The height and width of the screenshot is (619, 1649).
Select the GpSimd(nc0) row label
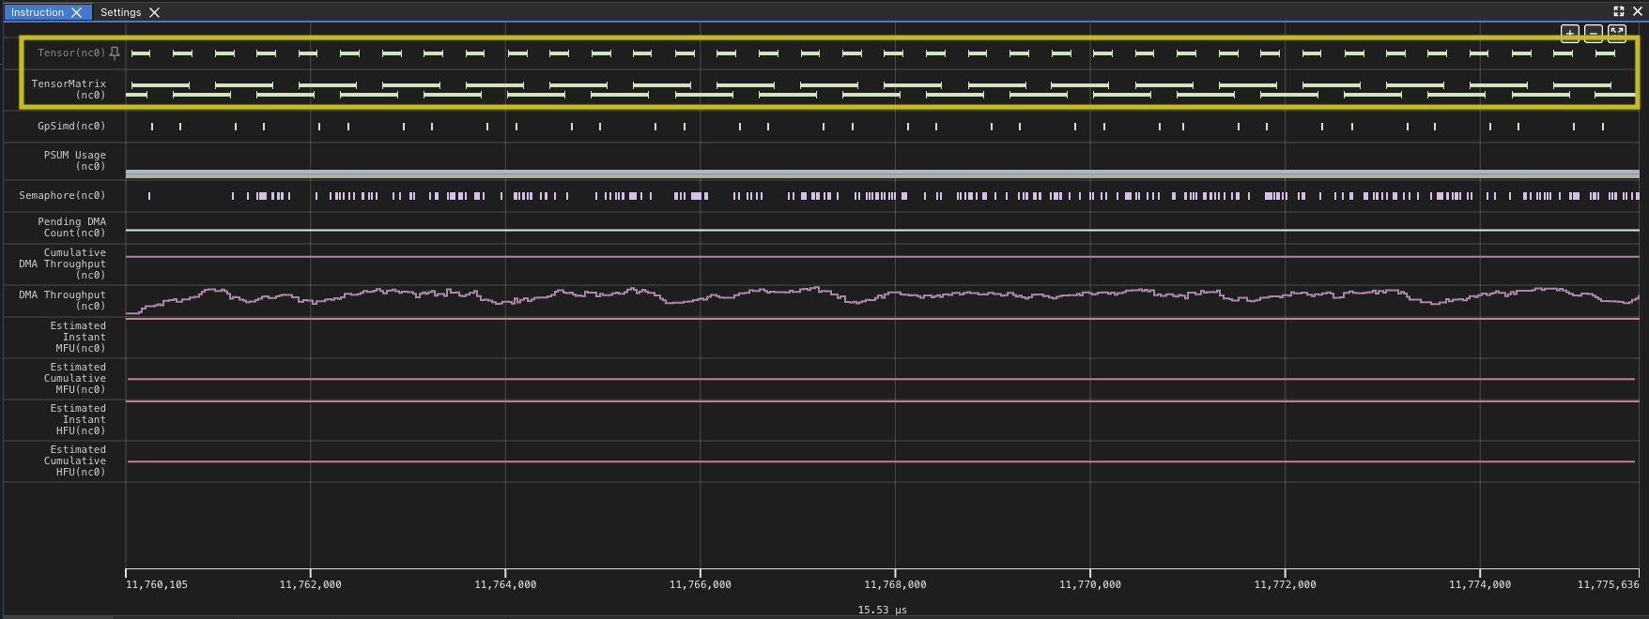point(71,126)
